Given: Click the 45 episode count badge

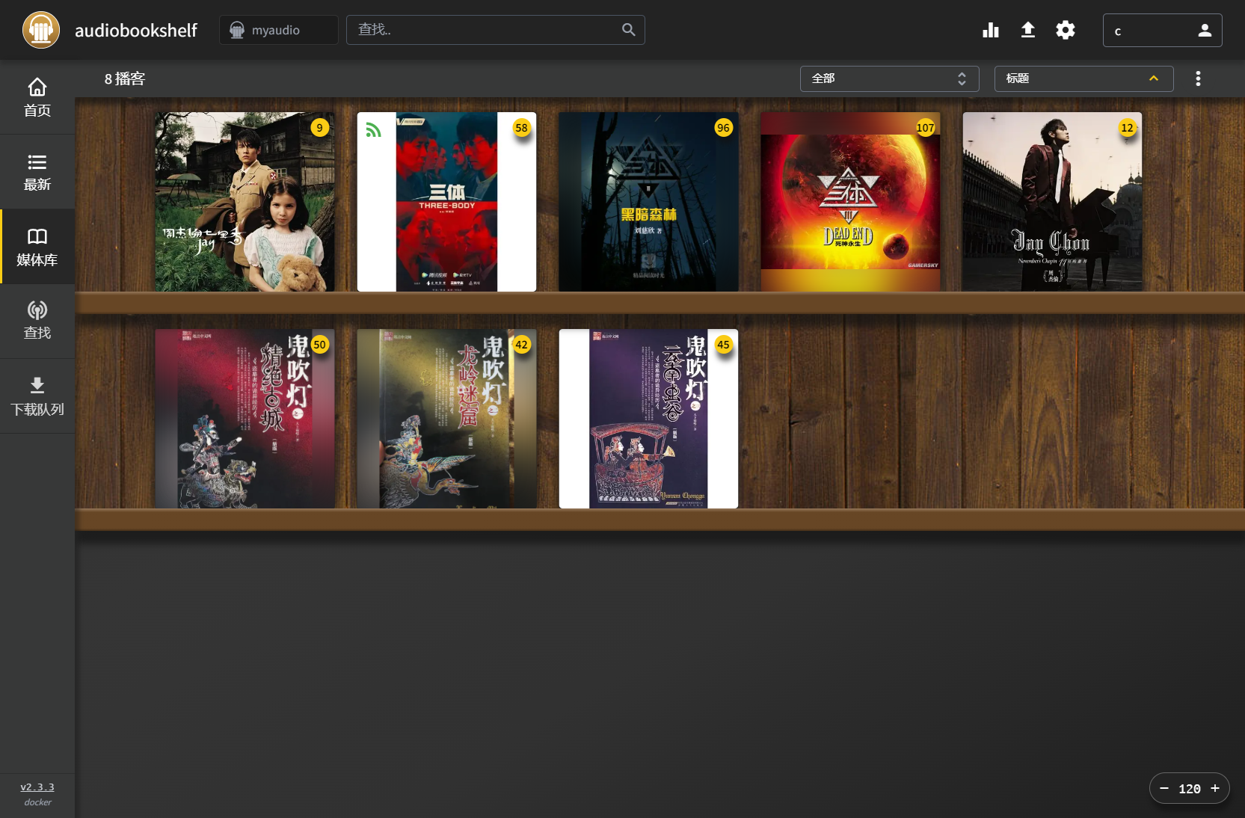Looking at the screenshot, I should pos(724,345).
